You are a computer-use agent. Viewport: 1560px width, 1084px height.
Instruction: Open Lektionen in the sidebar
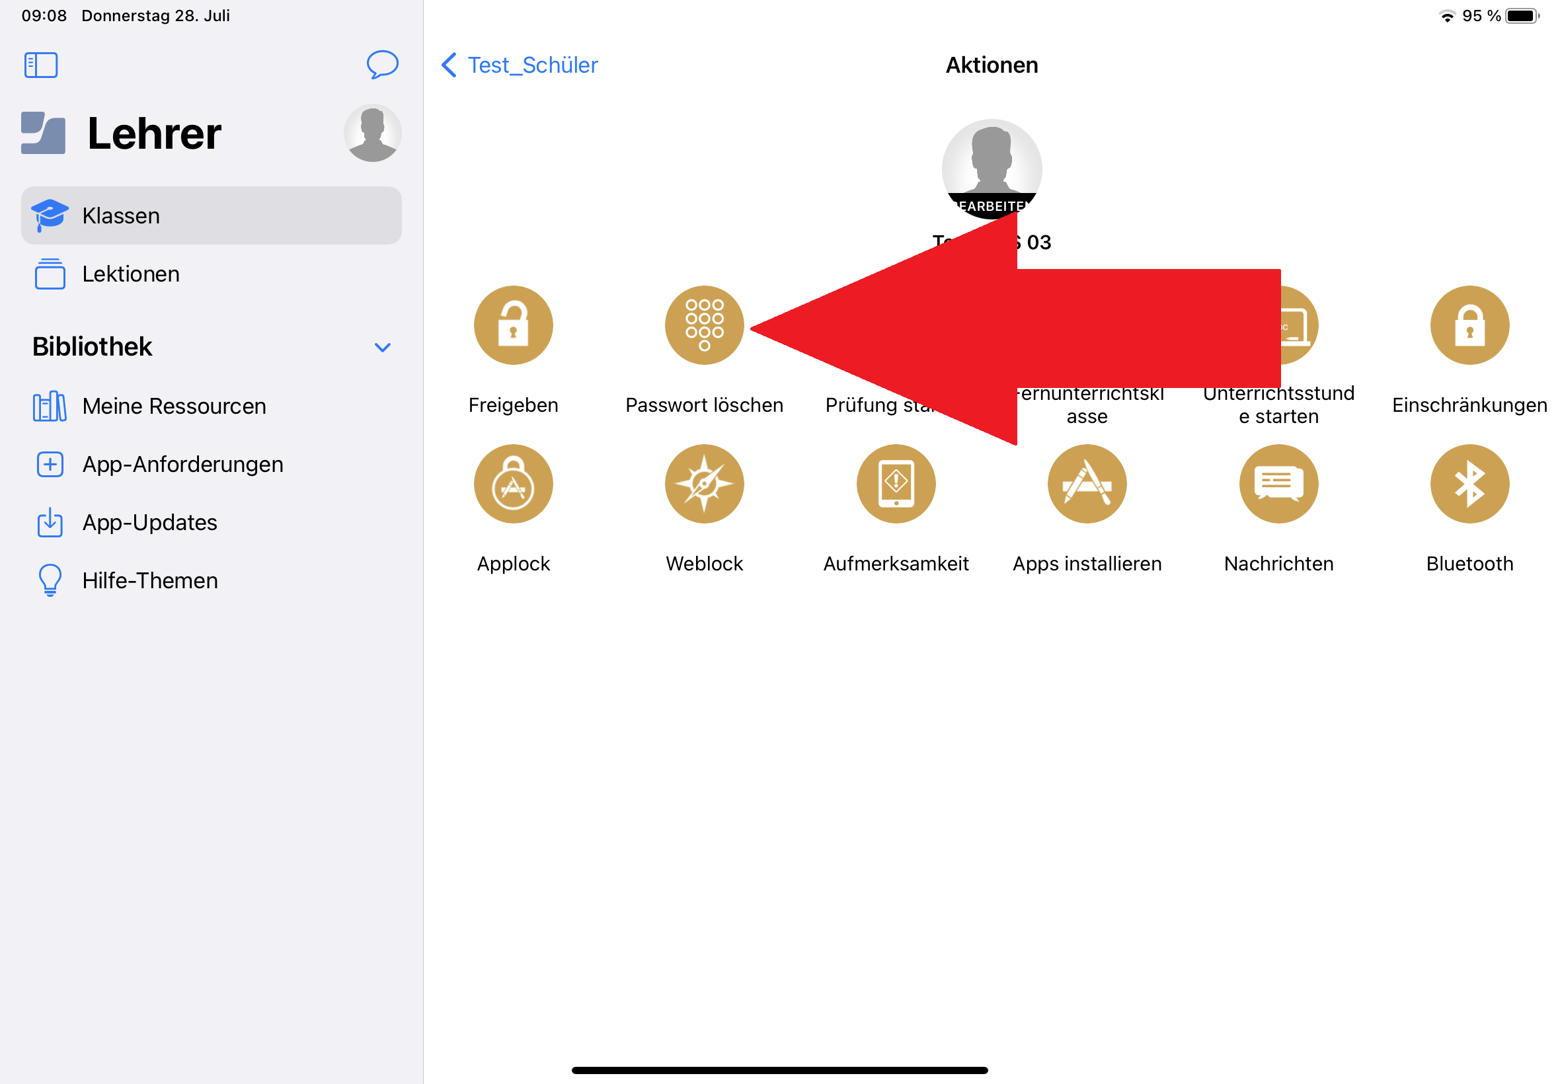point(212,274)
